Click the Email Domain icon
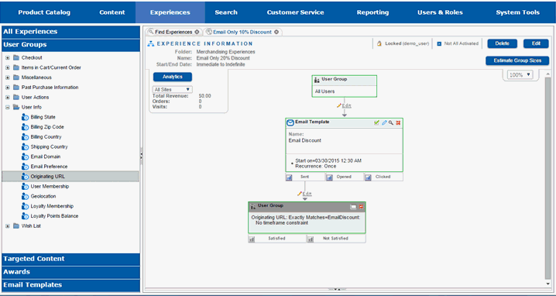 click(x=25, y=157)
